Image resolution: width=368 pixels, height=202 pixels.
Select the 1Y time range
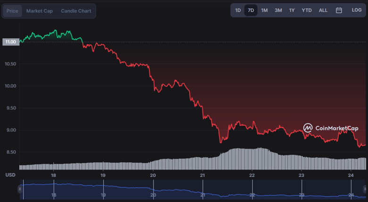point(292,10)
